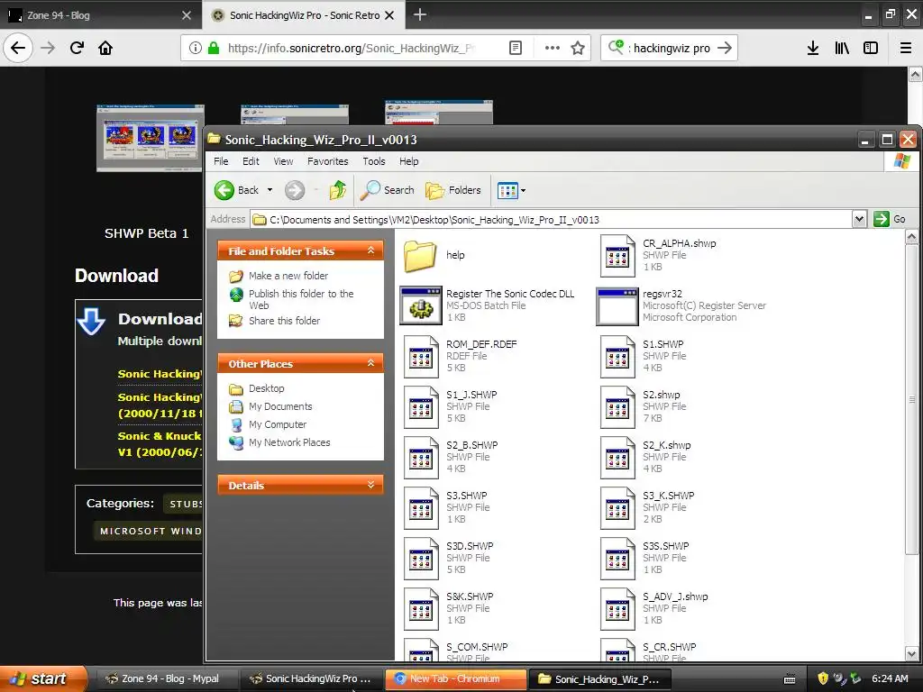The width and height of the screenshot is (923, 692).
Task: Click Explorer Back button
Action: 237,190
